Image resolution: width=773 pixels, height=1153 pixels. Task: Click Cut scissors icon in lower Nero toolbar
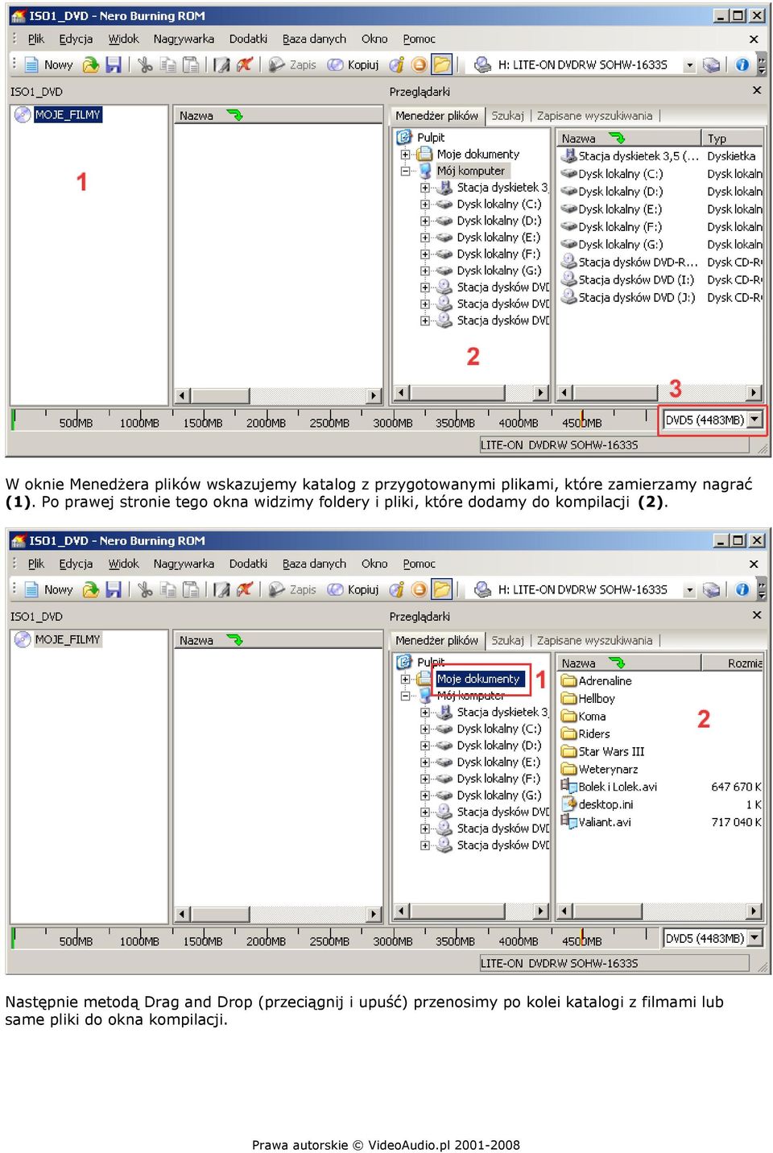point(145,590)
